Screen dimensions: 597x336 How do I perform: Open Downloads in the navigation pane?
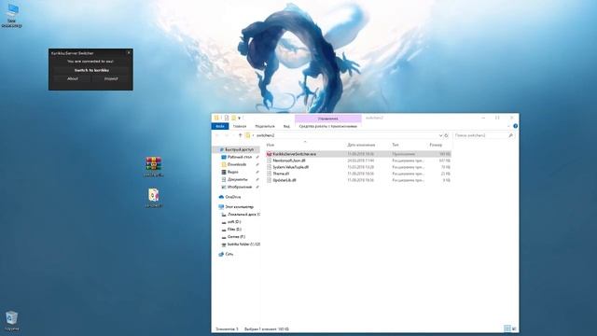236,164
